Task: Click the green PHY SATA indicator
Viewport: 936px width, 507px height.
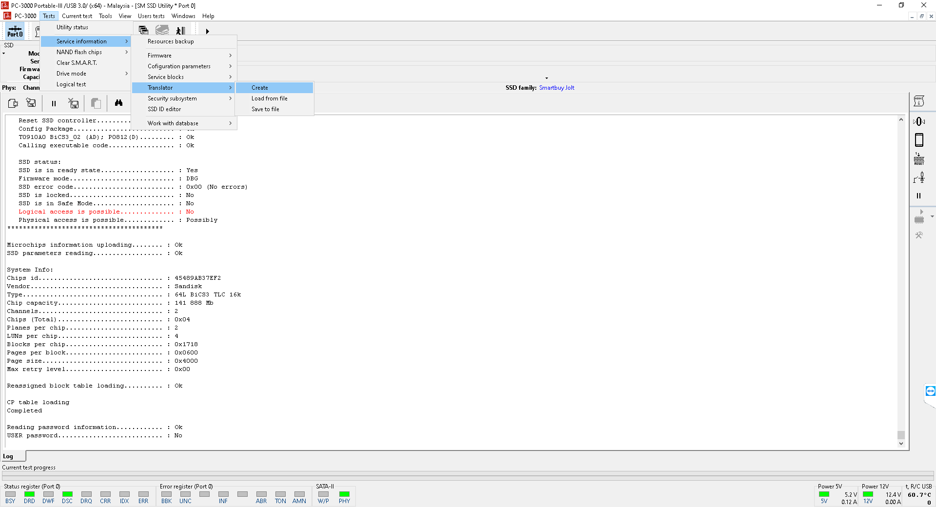Action: (344, 494)
